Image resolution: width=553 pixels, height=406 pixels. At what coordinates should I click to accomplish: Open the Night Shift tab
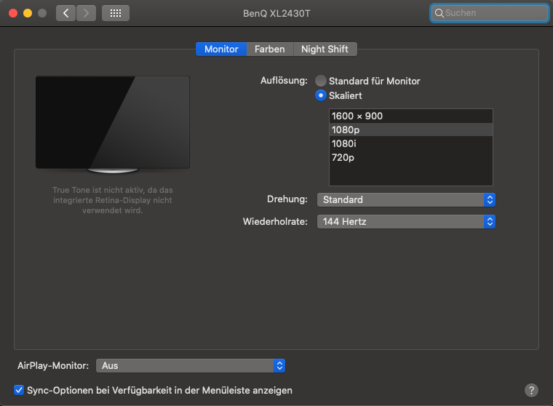[325, 49]
